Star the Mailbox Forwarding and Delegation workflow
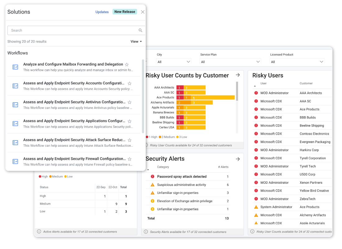 pos(127,65)
